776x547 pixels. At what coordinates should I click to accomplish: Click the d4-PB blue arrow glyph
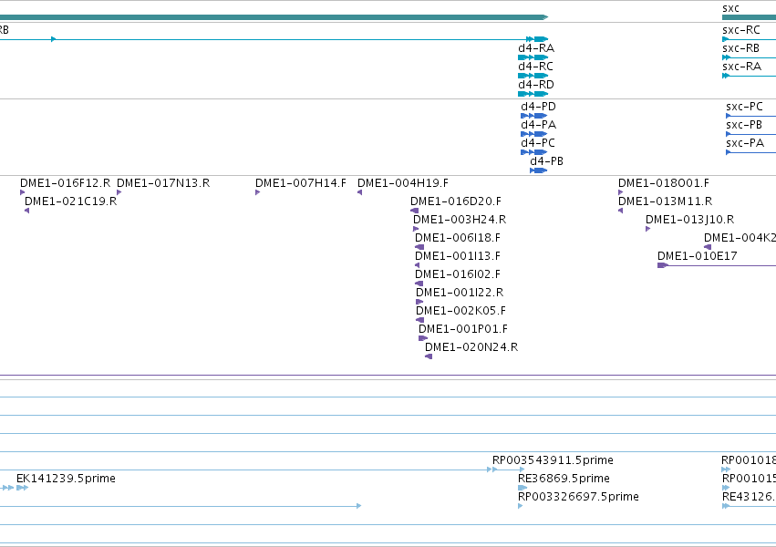click(538, 170)
